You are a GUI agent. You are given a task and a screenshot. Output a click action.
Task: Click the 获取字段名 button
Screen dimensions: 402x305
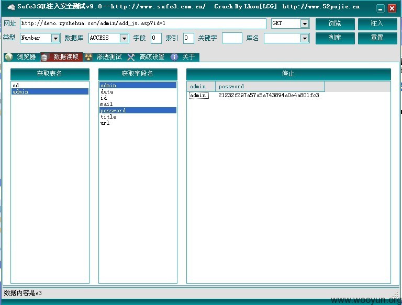[x=138, y=74]
